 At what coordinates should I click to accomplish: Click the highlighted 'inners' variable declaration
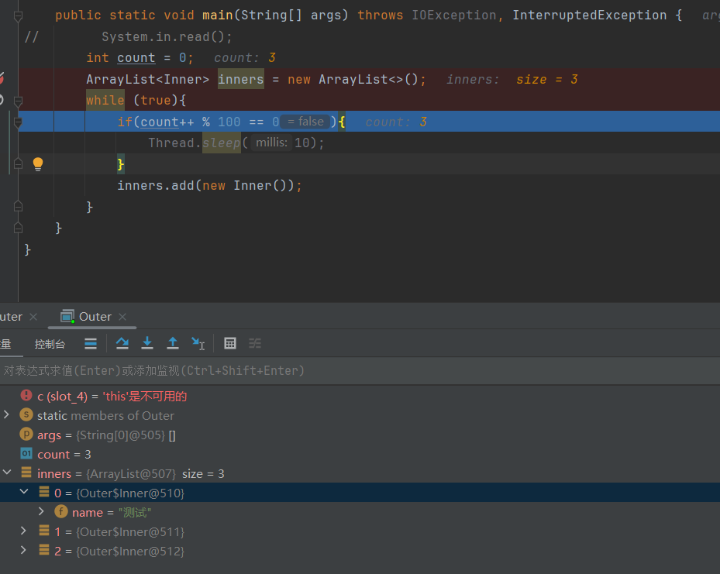(x=240, y=79)
